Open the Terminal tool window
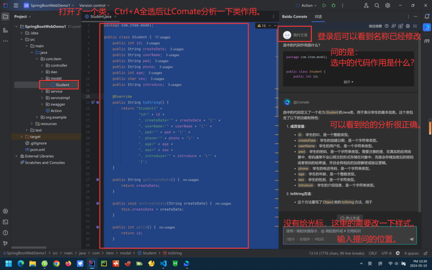Screen dimensions: 432x270 [x=5, y=222]
